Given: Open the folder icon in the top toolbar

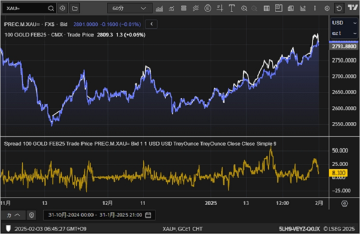Looking at the screenshot, I should pyautogui.click(x=74, y=8).
